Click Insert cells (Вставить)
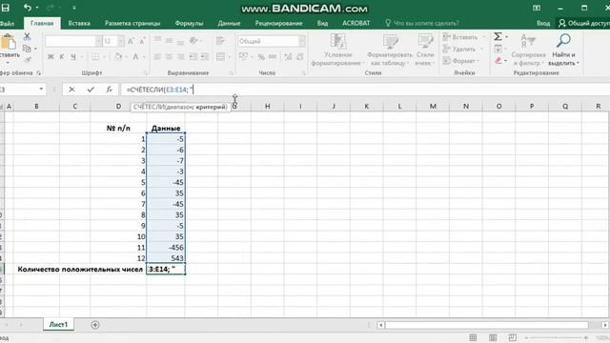The width and height of the screenshot is (610, 343). coord(460,37)
